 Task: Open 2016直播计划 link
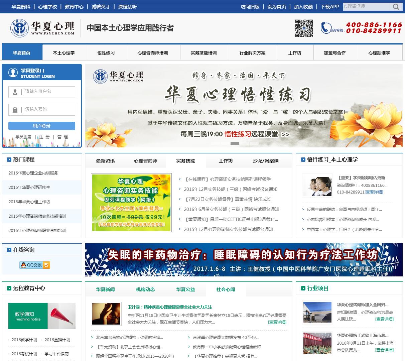tap(57, 340)
